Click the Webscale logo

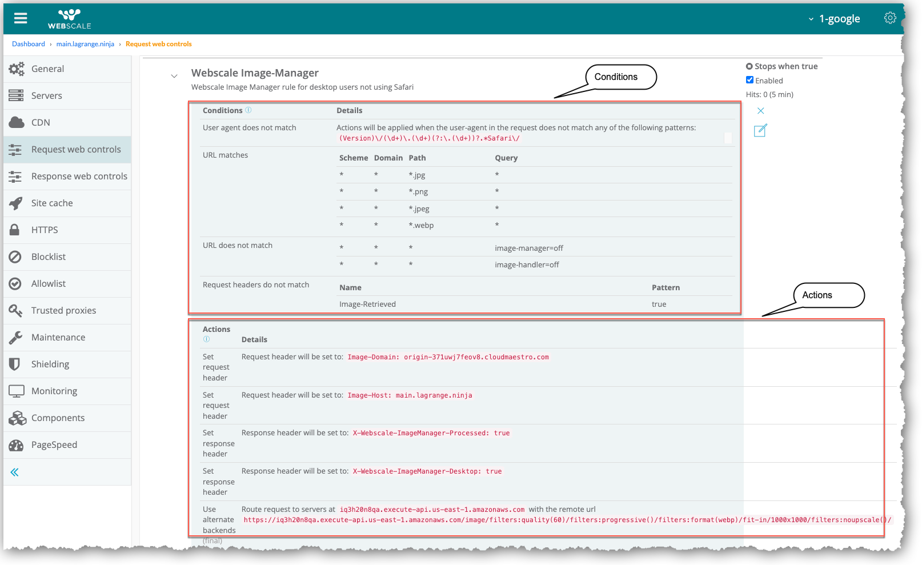[69, 19]
